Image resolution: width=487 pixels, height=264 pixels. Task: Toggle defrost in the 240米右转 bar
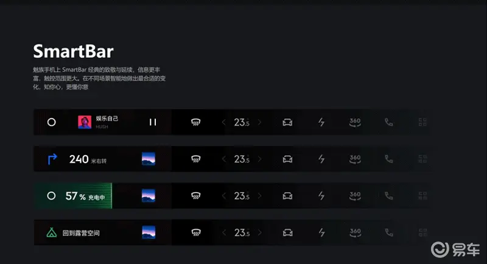pyautogui.click(x=196, y=159)
